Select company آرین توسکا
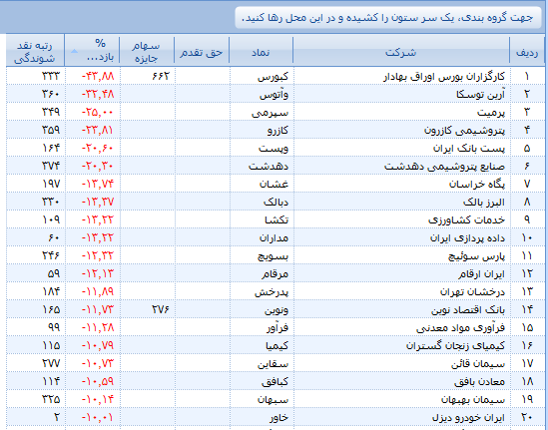The width and height of the screenshot is (548, 430). point(480,94)
